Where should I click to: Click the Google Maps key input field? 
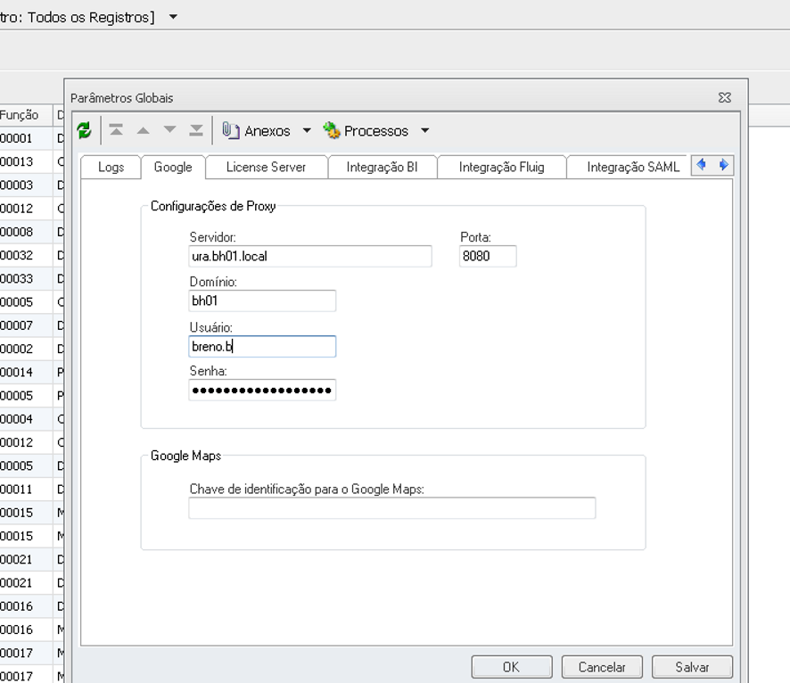(x=392, y=507)
